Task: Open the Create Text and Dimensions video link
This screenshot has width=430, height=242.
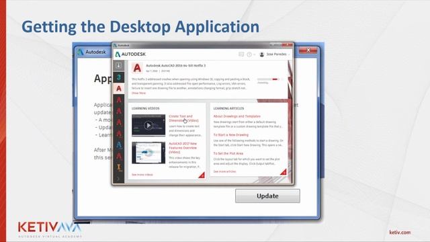Action: coord(183,118)
